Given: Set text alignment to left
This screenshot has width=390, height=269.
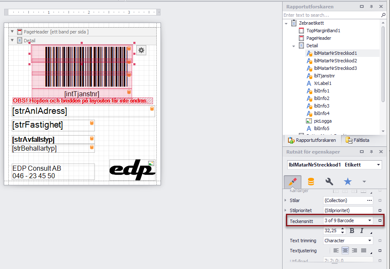Looking at the screenshot, I should pos(336,251).
